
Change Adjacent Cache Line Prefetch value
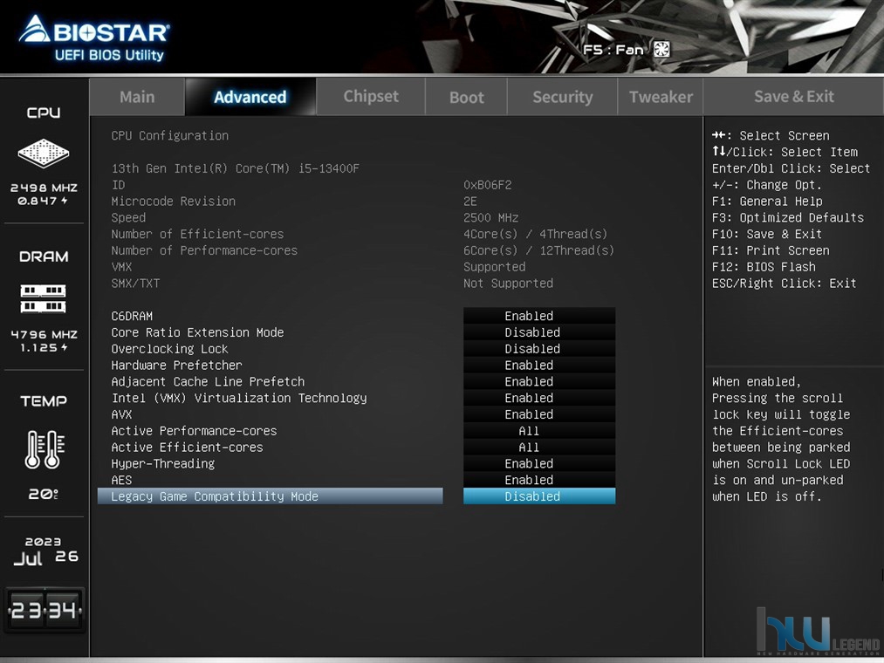click(539, 381)
